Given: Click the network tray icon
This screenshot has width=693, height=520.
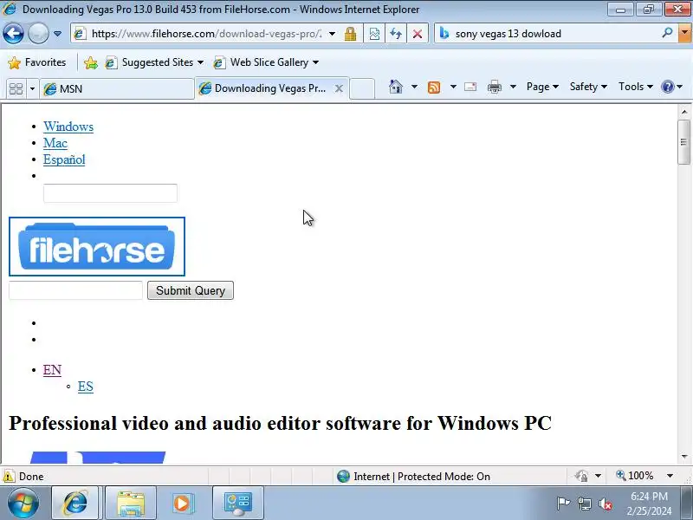Looking at the screenshot, I should (x=584, y=504).
